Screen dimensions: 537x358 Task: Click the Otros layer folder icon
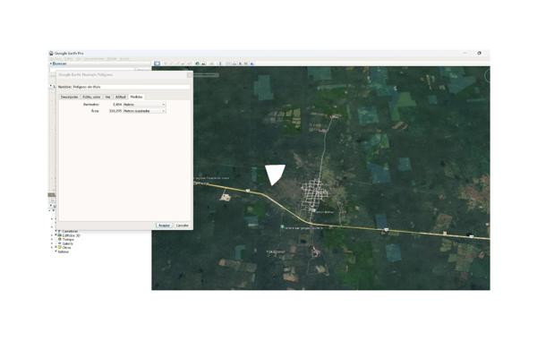click(59, 248)
